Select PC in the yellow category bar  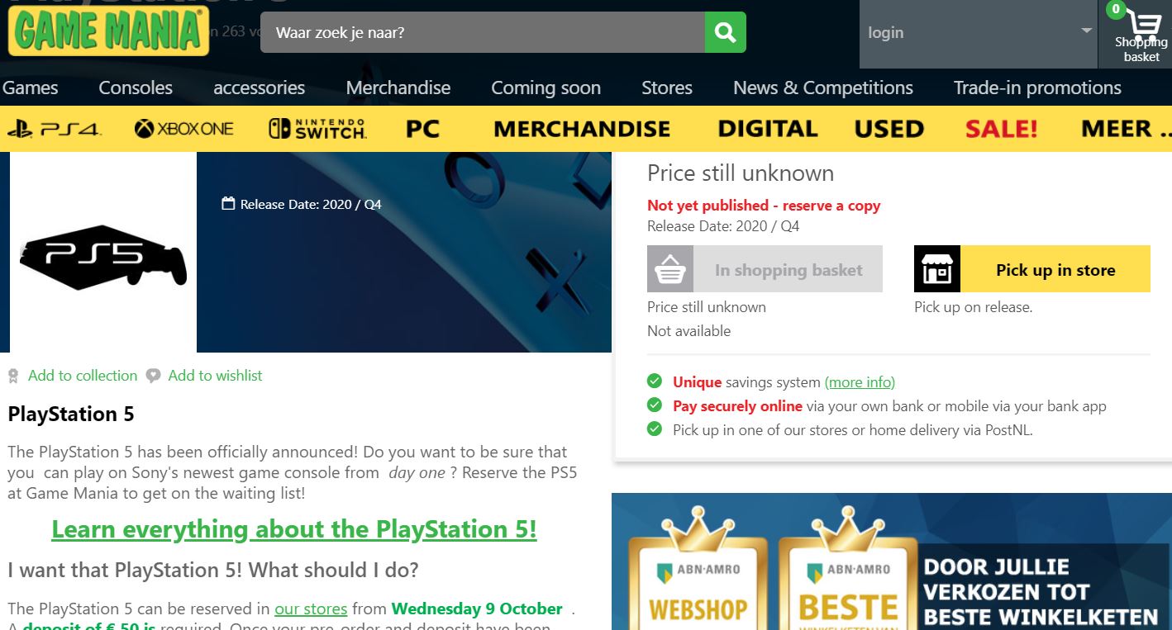[423, 129]
